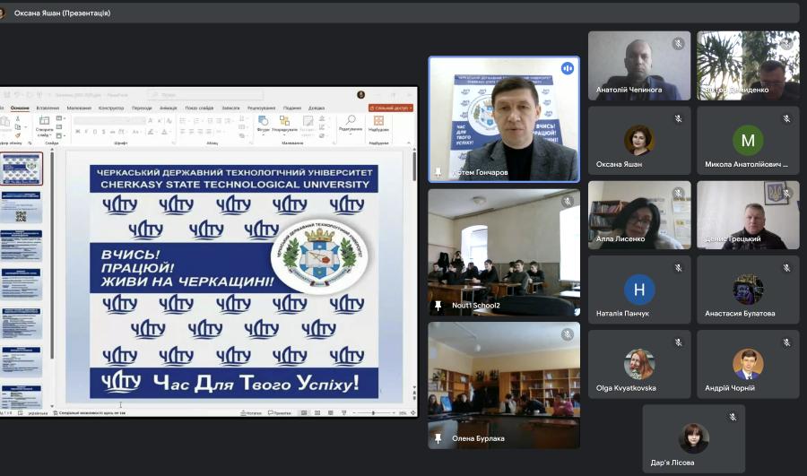807x476 pixels.
Task: Expand the Створити слайд dropdown arrow
Action: tap(51, 135)
